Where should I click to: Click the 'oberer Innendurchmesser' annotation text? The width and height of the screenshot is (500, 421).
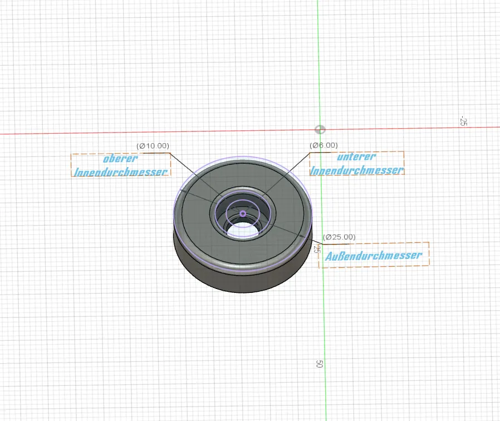(121, 165)
